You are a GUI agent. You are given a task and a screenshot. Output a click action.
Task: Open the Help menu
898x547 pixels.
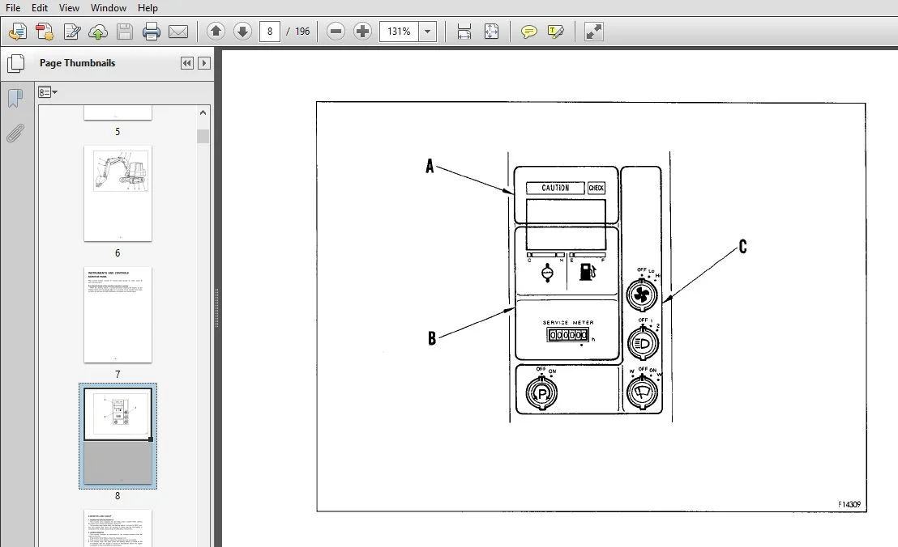[x=148, y=8]
